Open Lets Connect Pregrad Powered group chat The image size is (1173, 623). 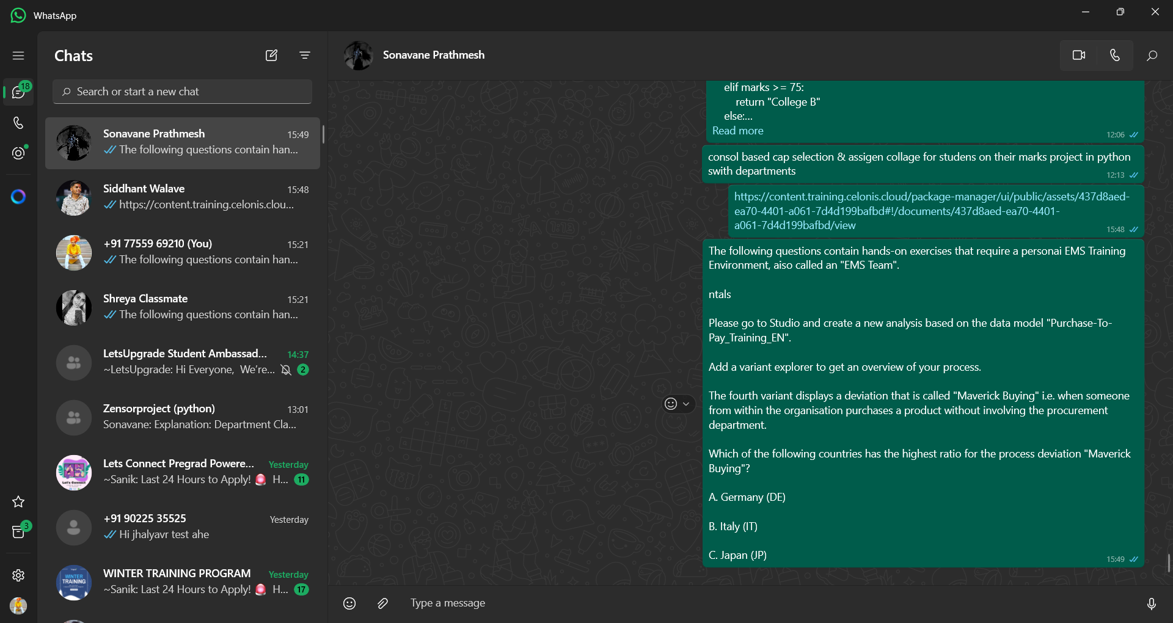182,473
